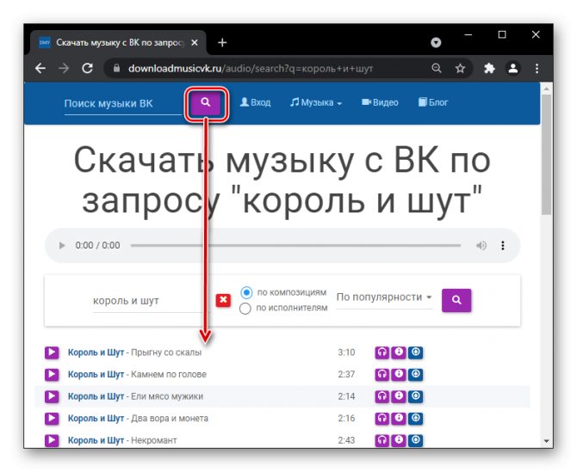The width and height of the screenshot is (577, 472).
Task: Click blue circle icon for 'Два вора и монета'
Action: point(415,418)
